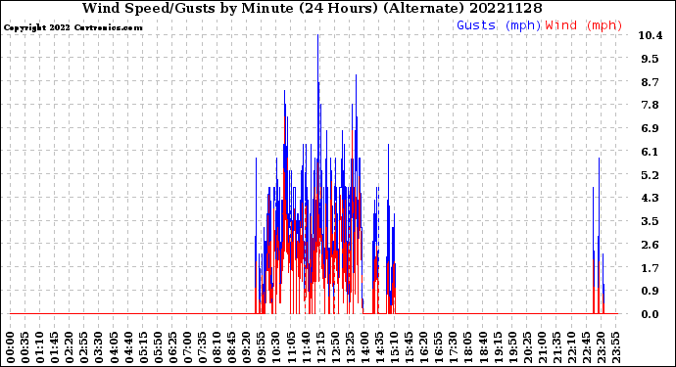Select the blue Gusts (mph) legend label
676x367 pixels.
(499, 25)
